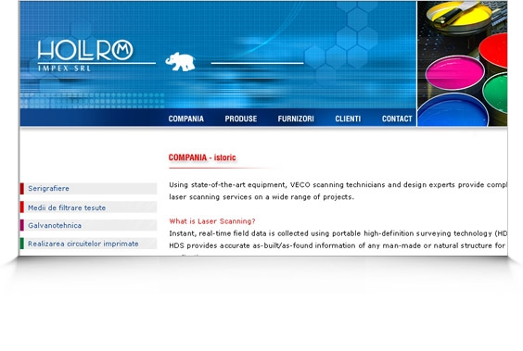Open the PRODUSE menu item
The height and width of the screenshot is (351, 523).
pos(241,119)
